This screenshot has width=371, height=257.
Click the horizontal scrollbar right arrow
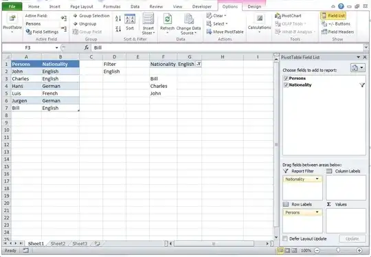point(267,243)
